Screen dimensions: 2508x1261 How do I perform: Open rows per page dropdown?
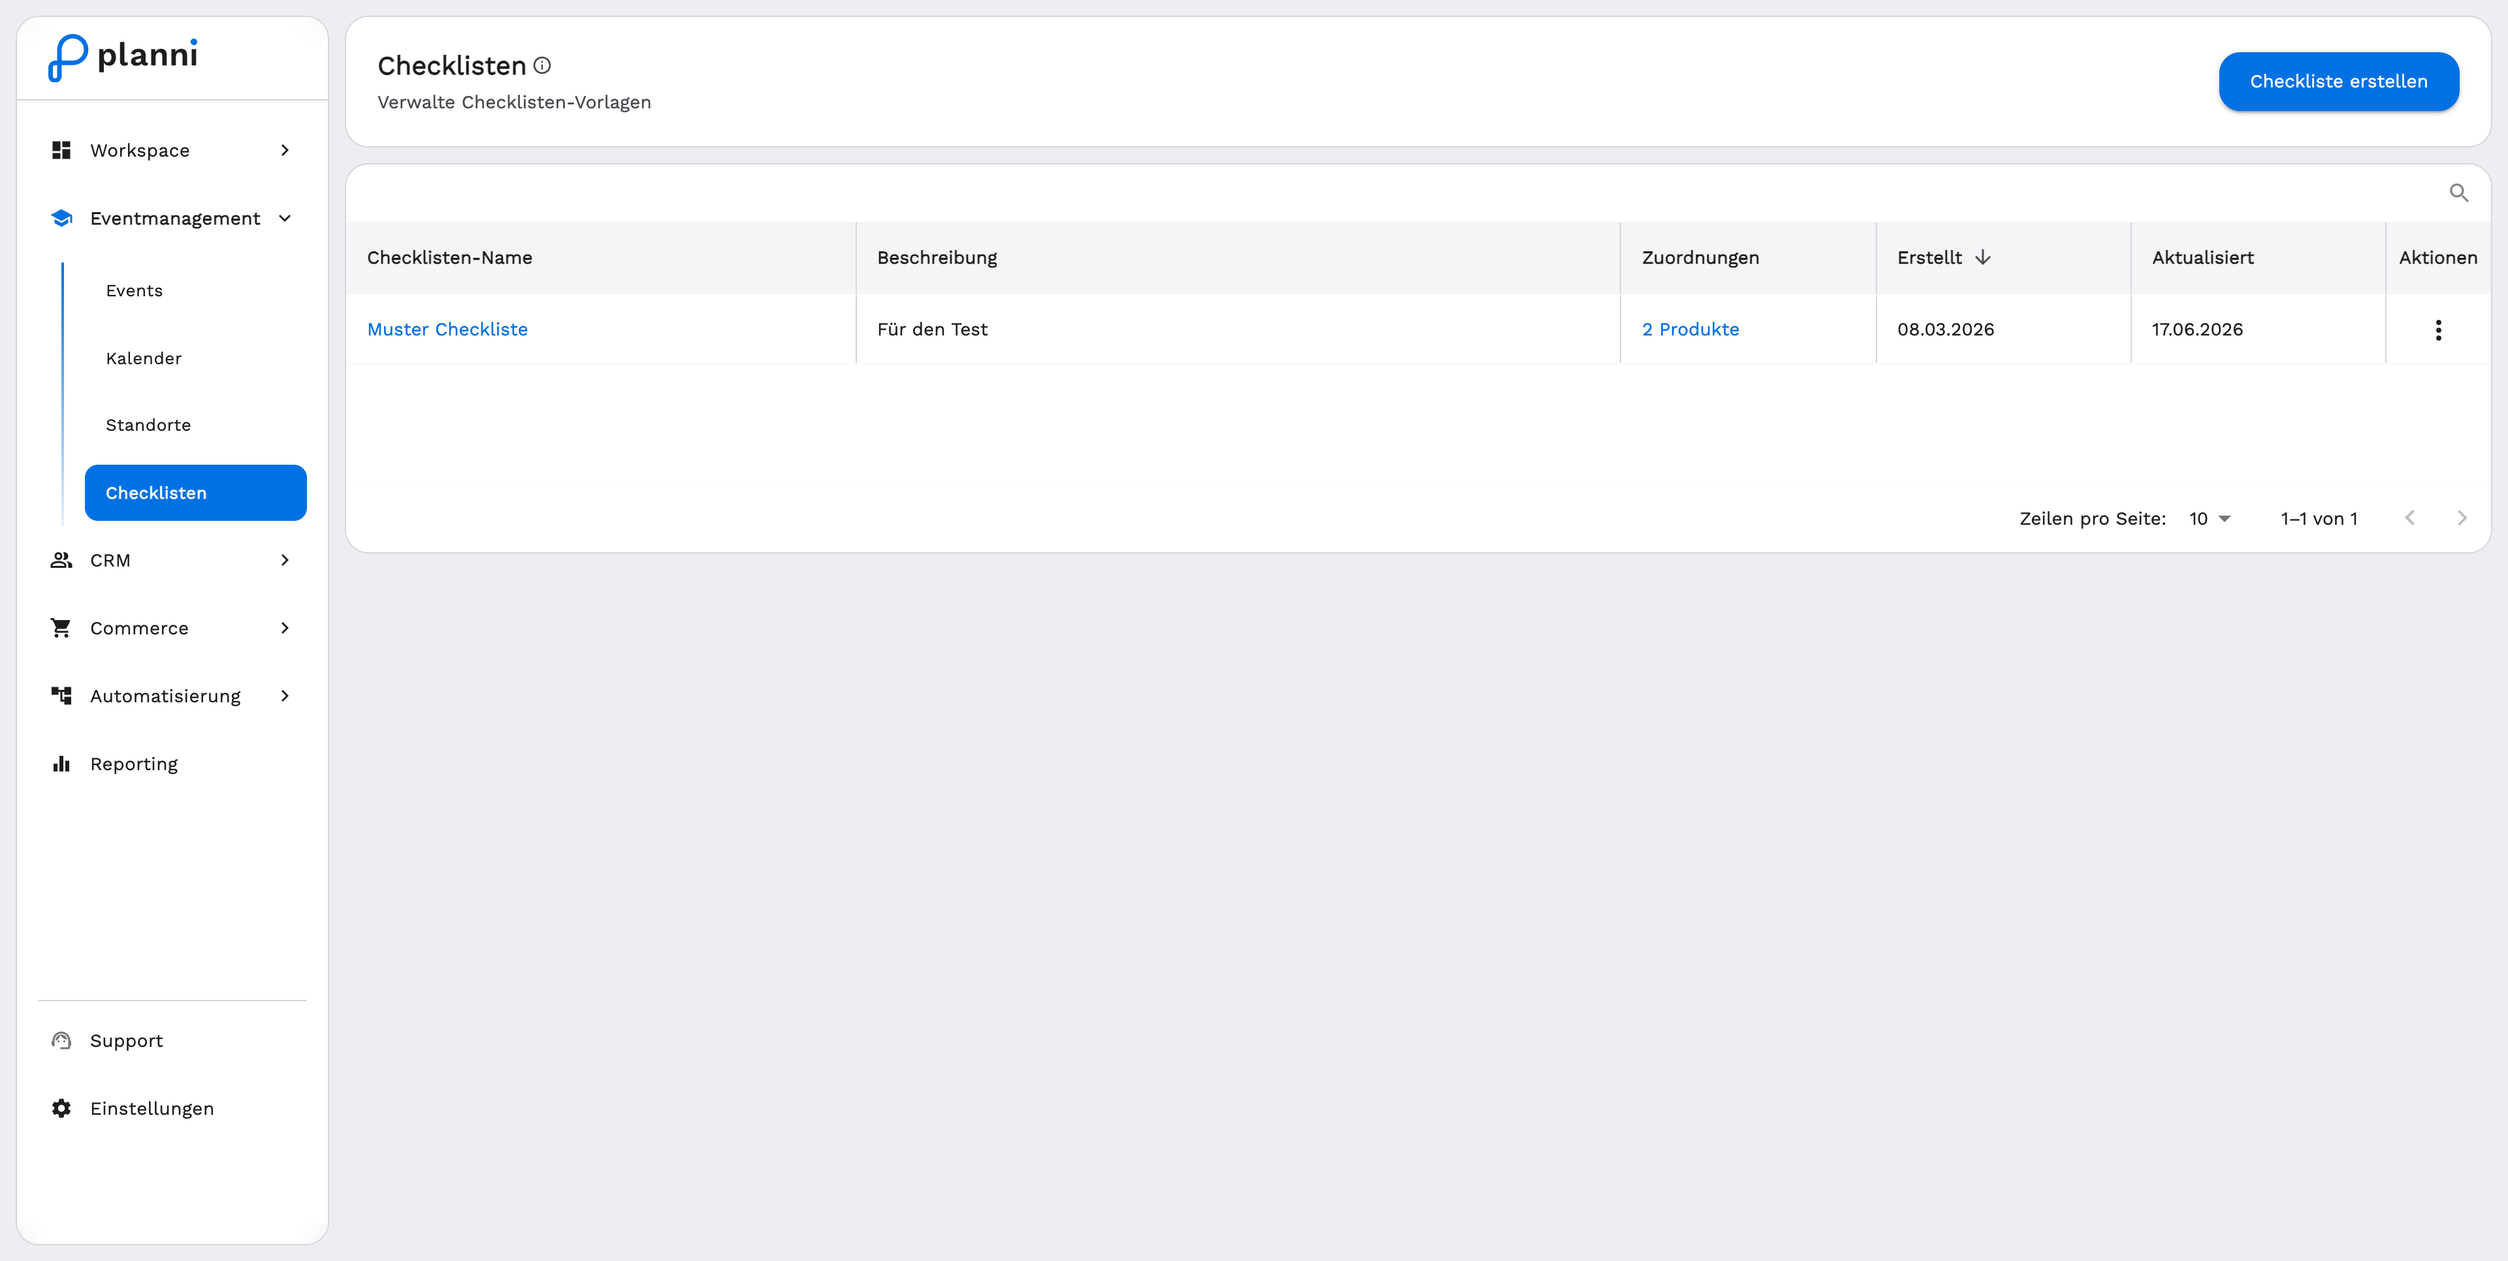(2209, 519)
